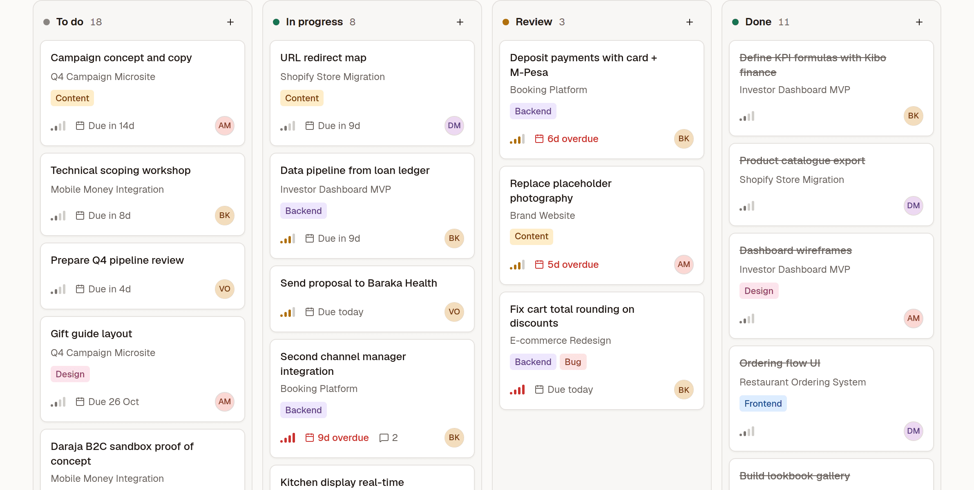This screenshot has width=974, height=490.
Task: Add a card to the Done column
Action: (919, 22)
